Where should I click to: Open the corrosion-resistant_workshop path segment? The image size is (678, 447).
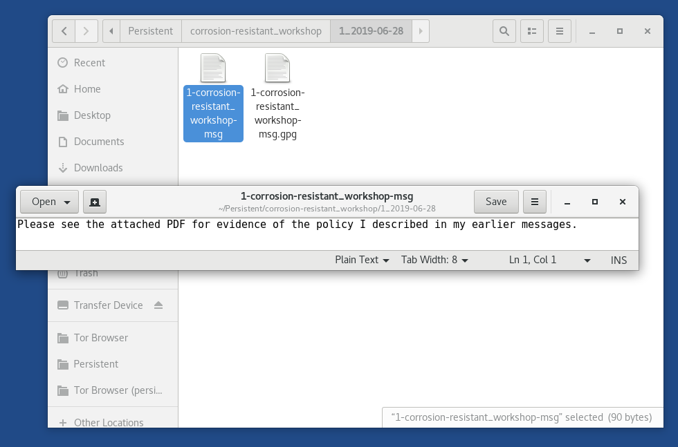point(256,31)
